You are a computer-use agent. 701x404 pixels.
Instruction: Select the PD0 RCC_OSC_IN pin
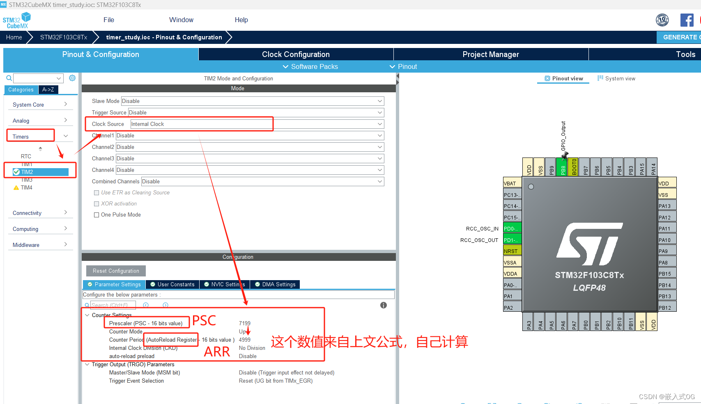(512, 228)
